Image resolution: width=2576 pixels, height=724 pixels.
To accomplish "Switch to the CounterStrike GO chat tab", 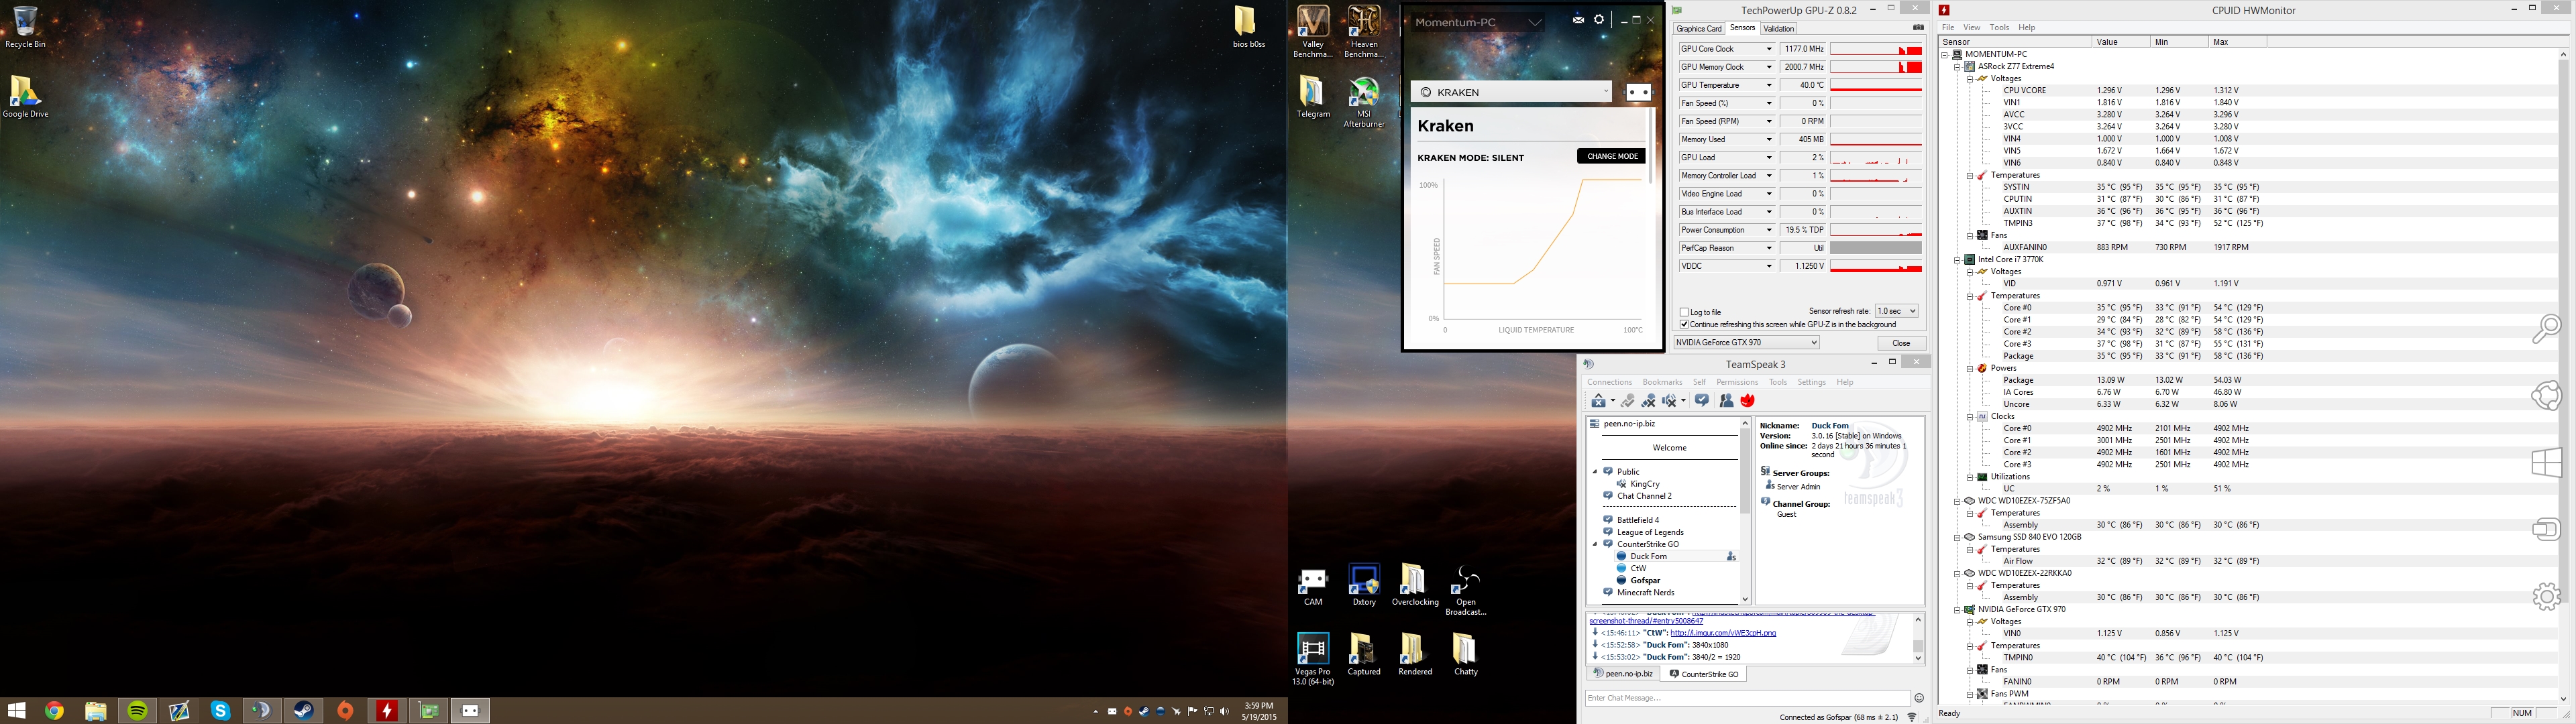I will click(1704, 674).
